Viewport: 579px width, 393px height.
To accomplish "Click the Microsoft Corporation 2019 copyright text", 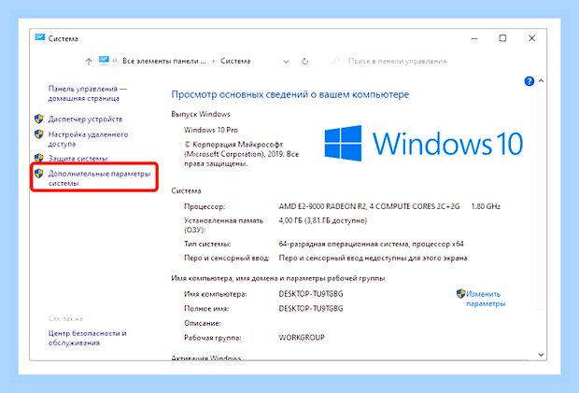I will click(242, 154).
